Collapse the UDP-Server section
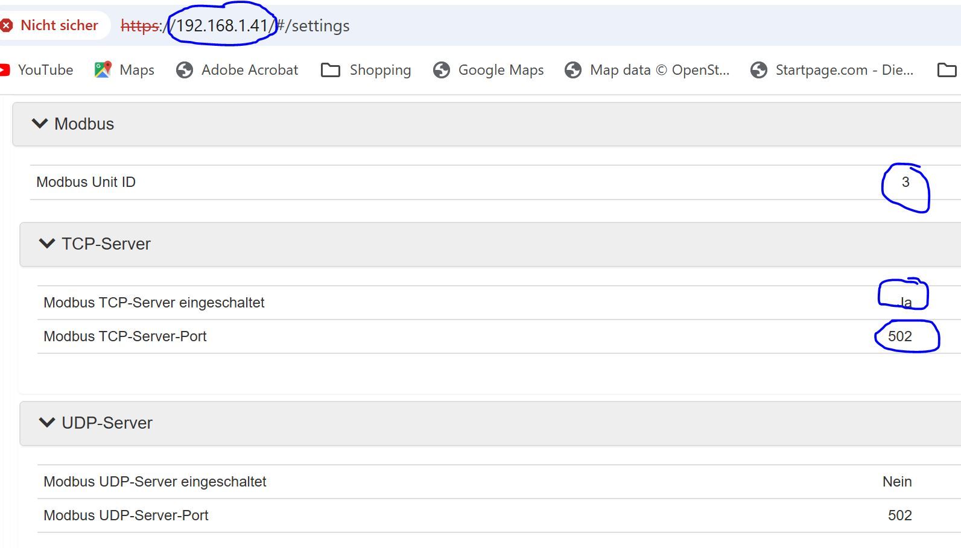Screen dimensions: 961x548 pyautogui.click(x=47, y=423)
